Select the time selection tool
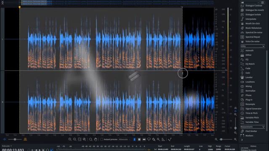269x151 pixels. pos(134,140)
